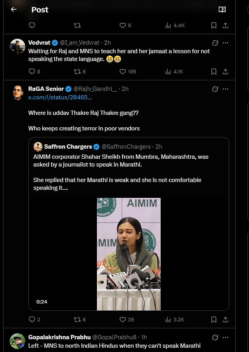Open the Grok icon on Vedvrat's post
This screenshot has width=249, height=352.
pos(215,43)
